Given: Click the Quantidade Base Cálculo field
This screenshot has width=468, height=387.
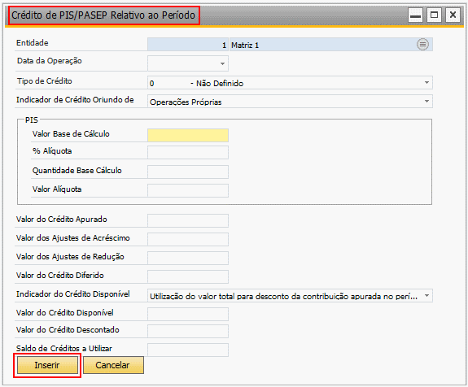Looking at the screenshot, I should (188, 172).
